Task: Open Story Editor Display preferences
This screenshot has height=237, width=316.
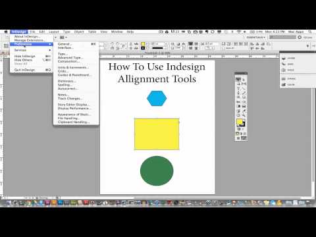Action: [76, 105]
